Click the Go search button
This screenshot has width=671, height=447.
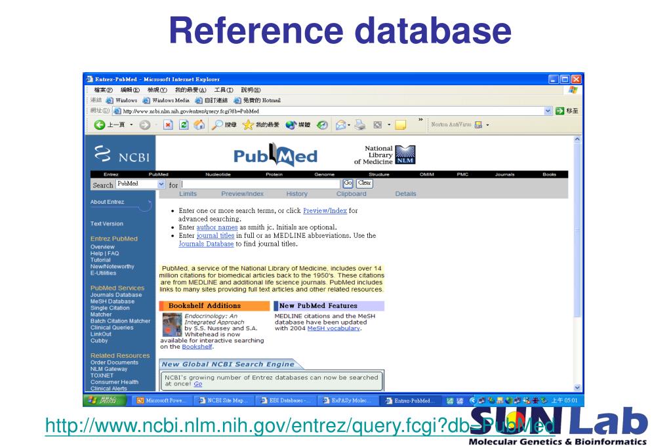tap(348, 183)
